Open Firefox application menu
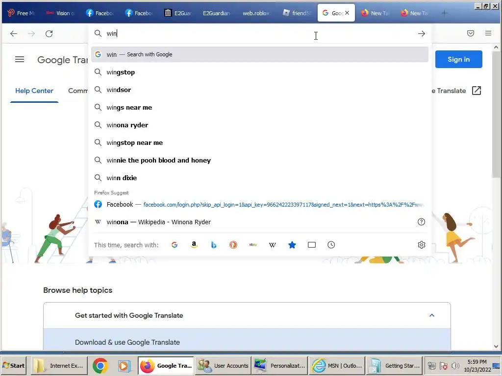Image resolution: width=502 pixels, height=376 pixels. coord(488,33)
